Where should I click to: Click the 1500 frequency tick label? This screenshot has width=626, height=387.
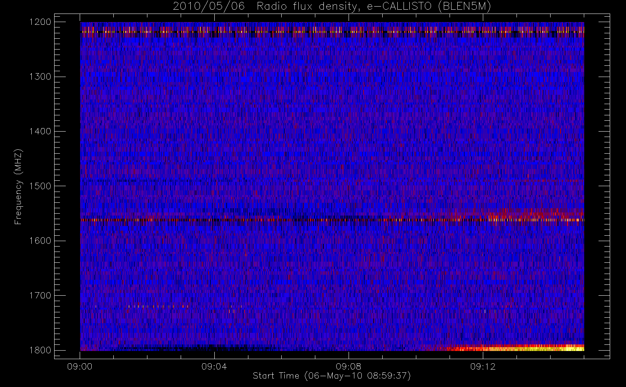tap(40, 186)
